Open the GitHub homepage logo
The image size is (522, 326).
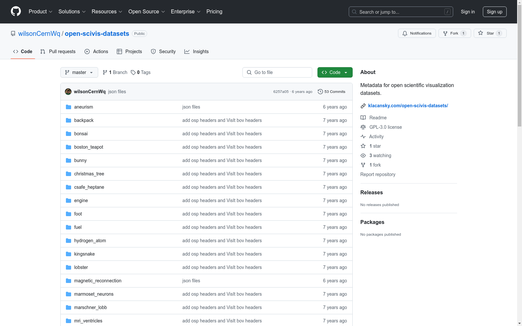tap(16, 11)
